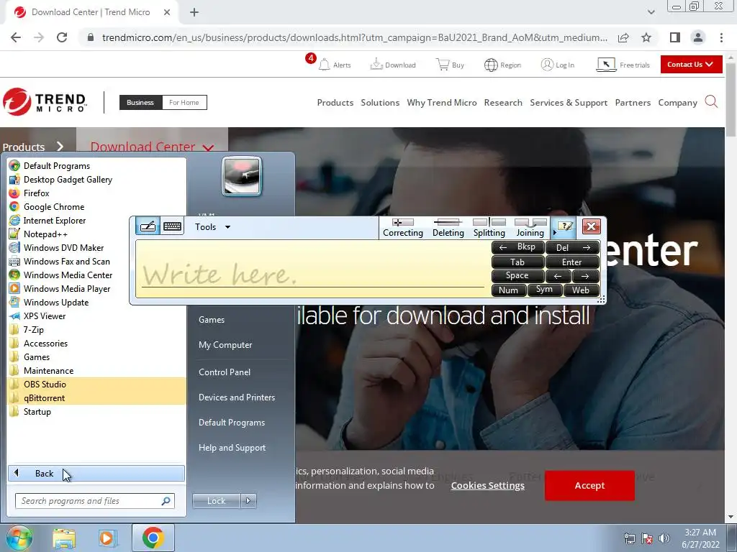The image size is (737, 552).
Task: Expand the OBS Studio folder
Action: (x=96, y=384)
